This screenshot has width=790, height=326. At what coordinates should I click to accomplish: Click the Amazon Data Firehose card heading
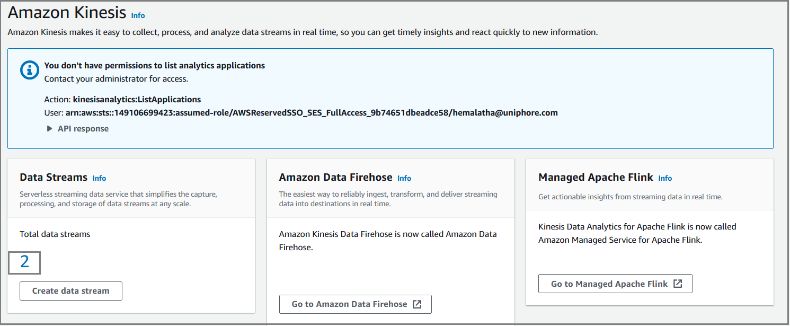click(336, 177)
